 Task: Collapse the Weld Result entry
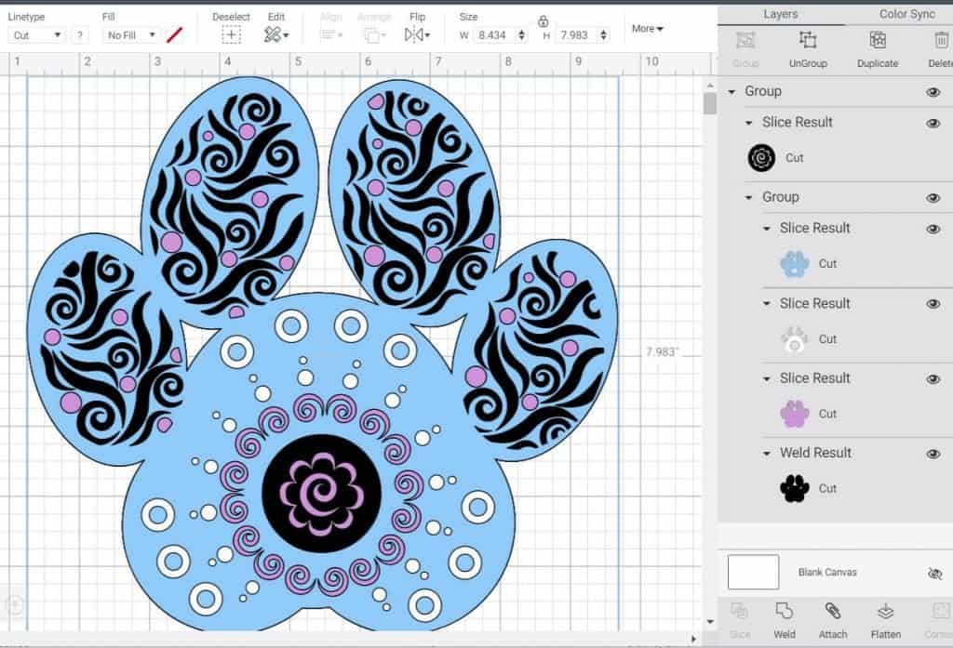767,453
